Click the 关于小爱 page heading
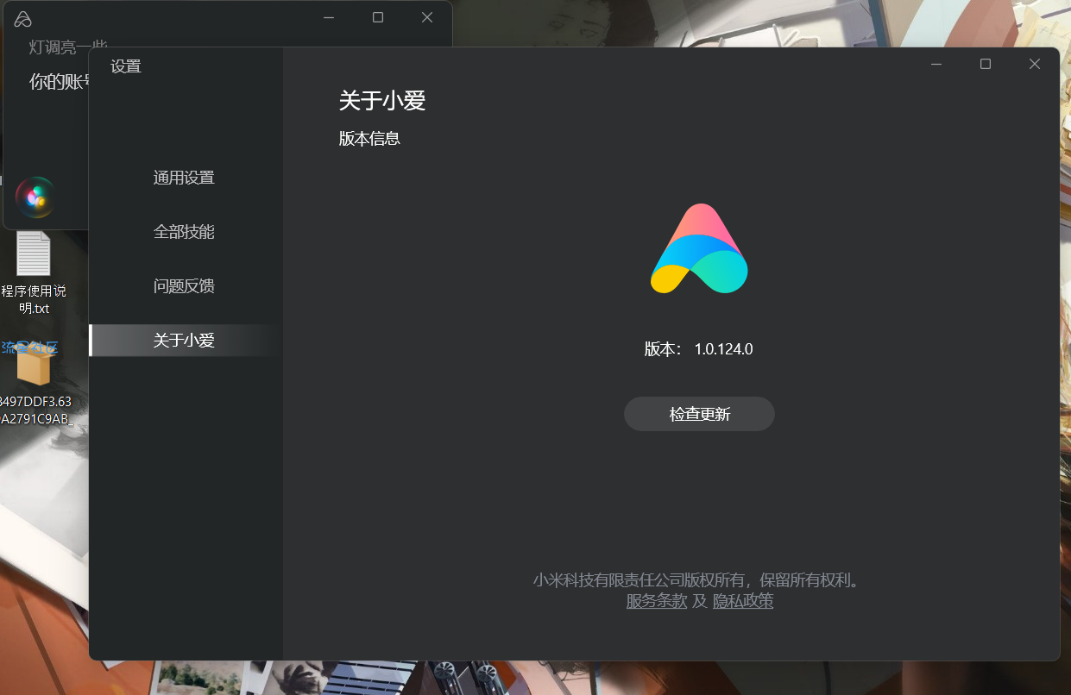 (382, 101)
